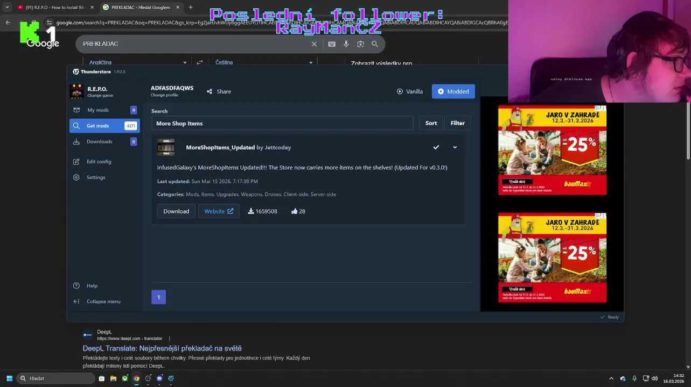Viewport: 691px width, 387px height.
Task: Expand MoreShopItems_Updated card chevron
Action: pyautogui.click(x=455, y=147)
